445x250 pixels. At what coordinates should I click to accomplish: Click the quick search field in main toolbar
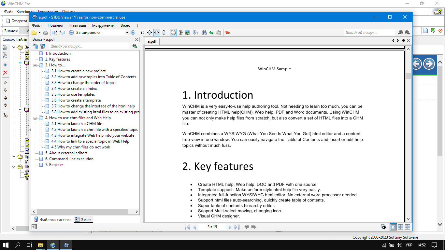370,33
